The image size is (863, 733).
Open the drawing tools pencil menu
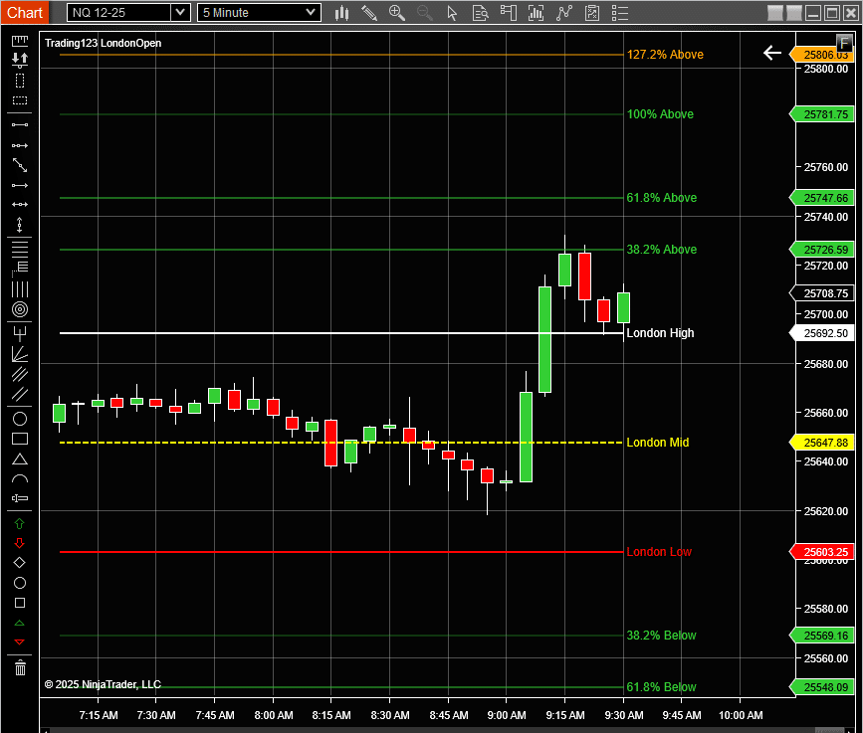point(368,13)
